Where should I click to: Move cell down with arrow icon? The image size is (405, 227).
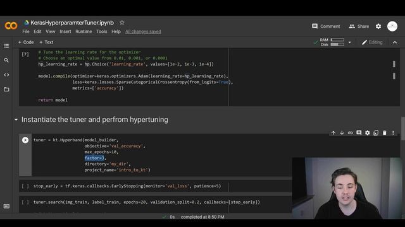click(342, 133)
